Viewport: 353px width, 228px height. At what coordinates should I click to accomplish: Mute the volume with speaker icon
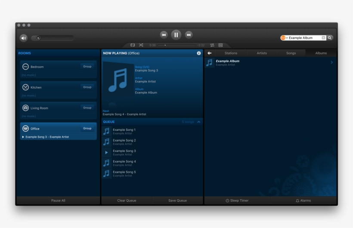(x=24, y=38)
